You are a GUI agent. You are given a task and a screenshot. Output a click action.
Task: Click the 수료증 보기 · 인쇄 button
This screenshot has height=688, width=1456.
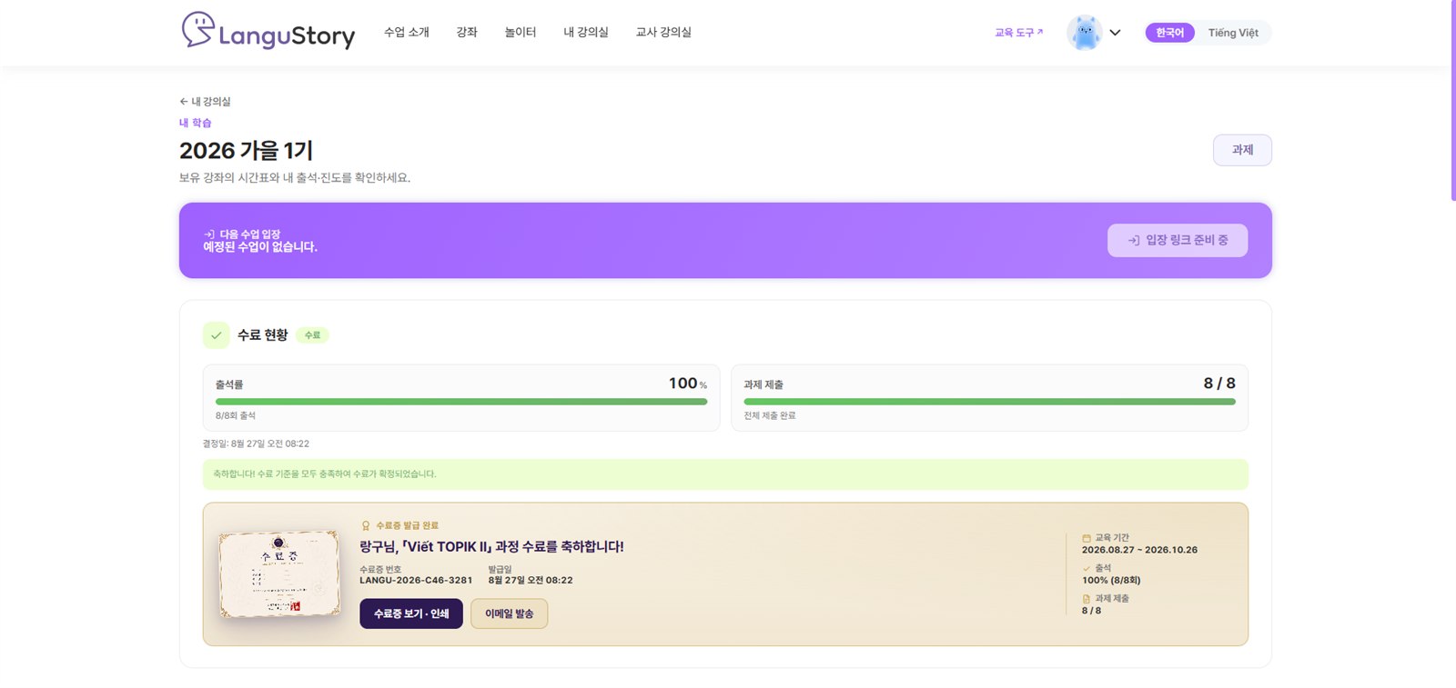point(411,613)
